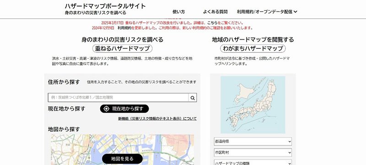Click the 地図を見る button
The height and width of the screenshot is (165, 366).
pyautogui.click(x=122, y=159)
